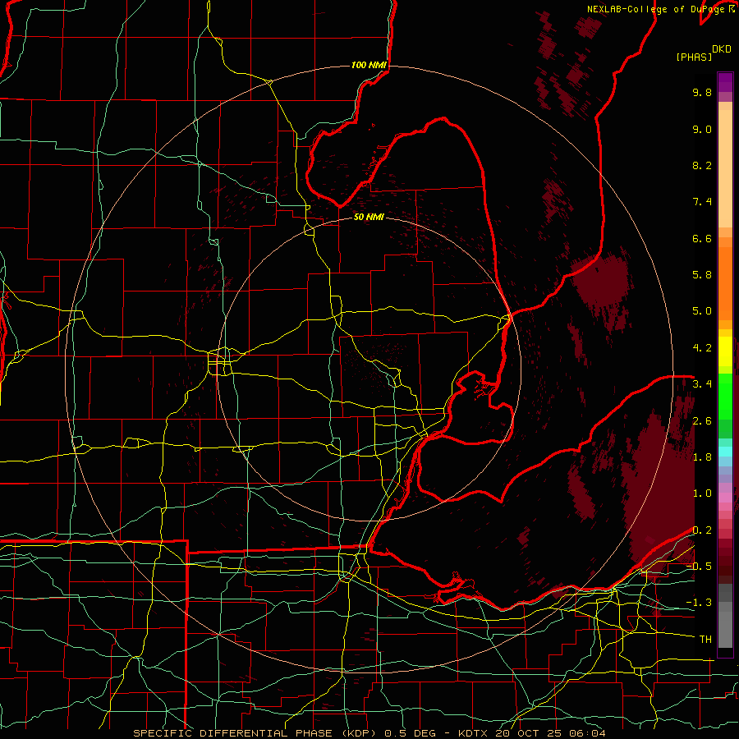Select the 1.0 scale value
The height and width of the screenshot is (739, 739).
(x=702, y=493)
